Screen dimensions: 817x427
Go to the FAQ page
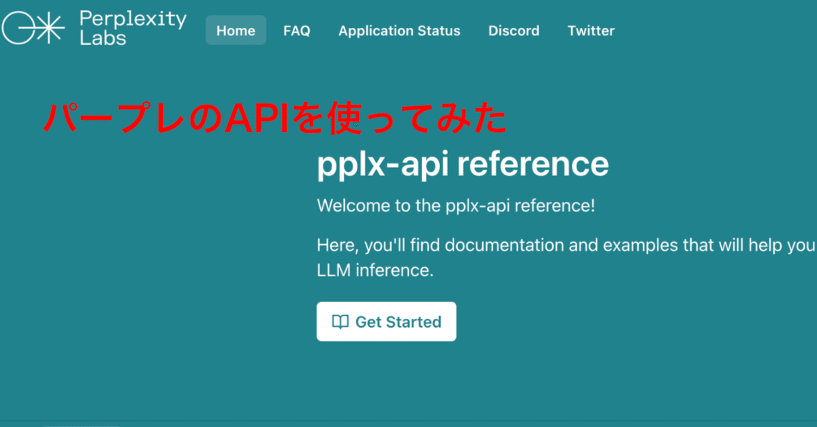click(x=297, y=31)
